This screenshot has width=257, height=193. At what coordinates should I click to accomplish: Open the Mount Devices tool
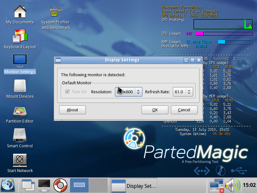[x=20, y=86]
